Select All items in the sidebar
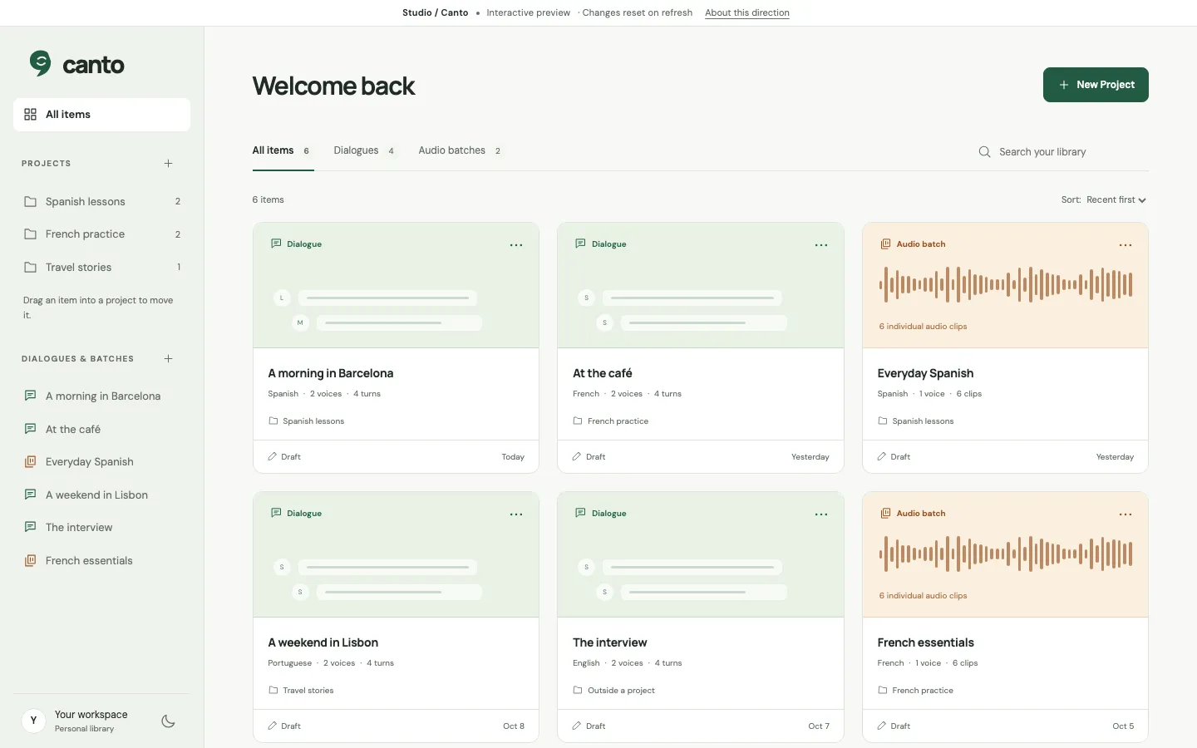Image resolution: width=1197 pixels, height=748 pixels. [x=101, y=115]
